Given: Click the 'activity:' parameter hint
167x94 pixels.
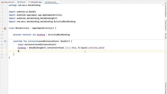Looking at the screenshot, I should pyautogui.click(x=68, y=48).
